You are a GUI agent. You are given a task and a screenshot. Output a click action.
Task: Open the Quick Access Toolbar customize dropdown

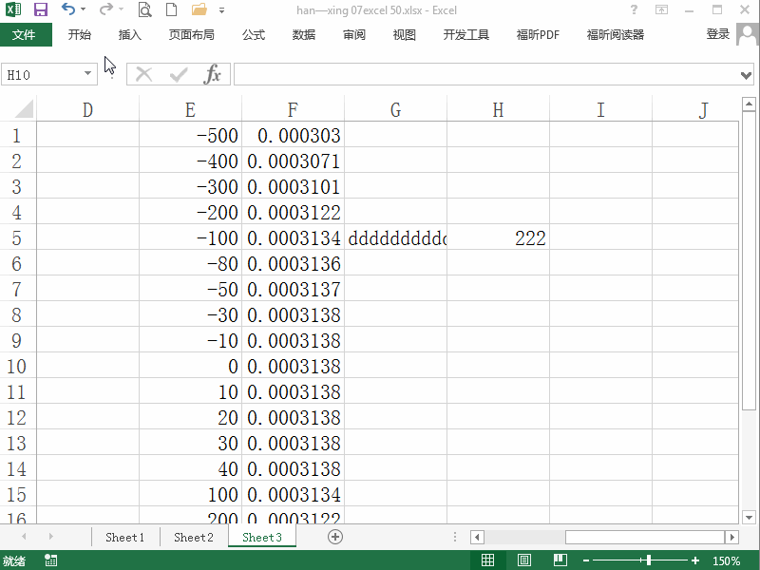[222, 10]
